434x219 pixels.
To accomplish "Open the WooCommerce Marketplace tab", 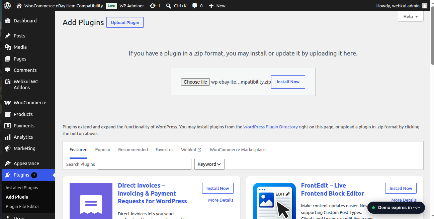I will click(x=238, y=149).
